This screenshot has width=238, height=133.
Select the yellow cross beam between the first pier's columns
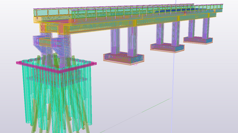[46, 42]
